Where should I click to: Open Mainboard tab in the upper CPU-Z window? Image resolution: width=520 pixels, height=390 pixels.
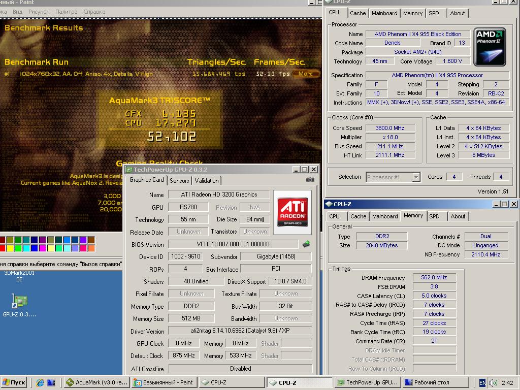click(x=384, y=13)
